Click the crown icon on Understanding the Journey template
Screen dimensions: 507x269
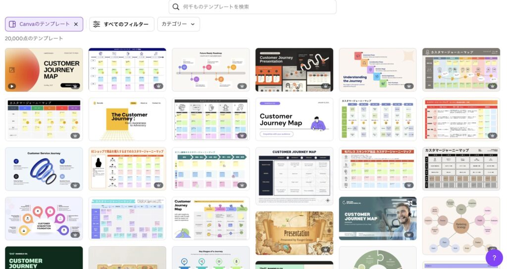[x=409, y=86]
